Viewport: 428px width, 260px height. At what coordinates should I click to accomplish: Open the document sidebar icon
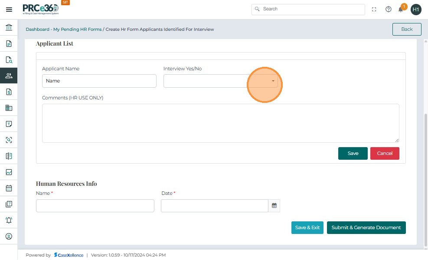9,44
